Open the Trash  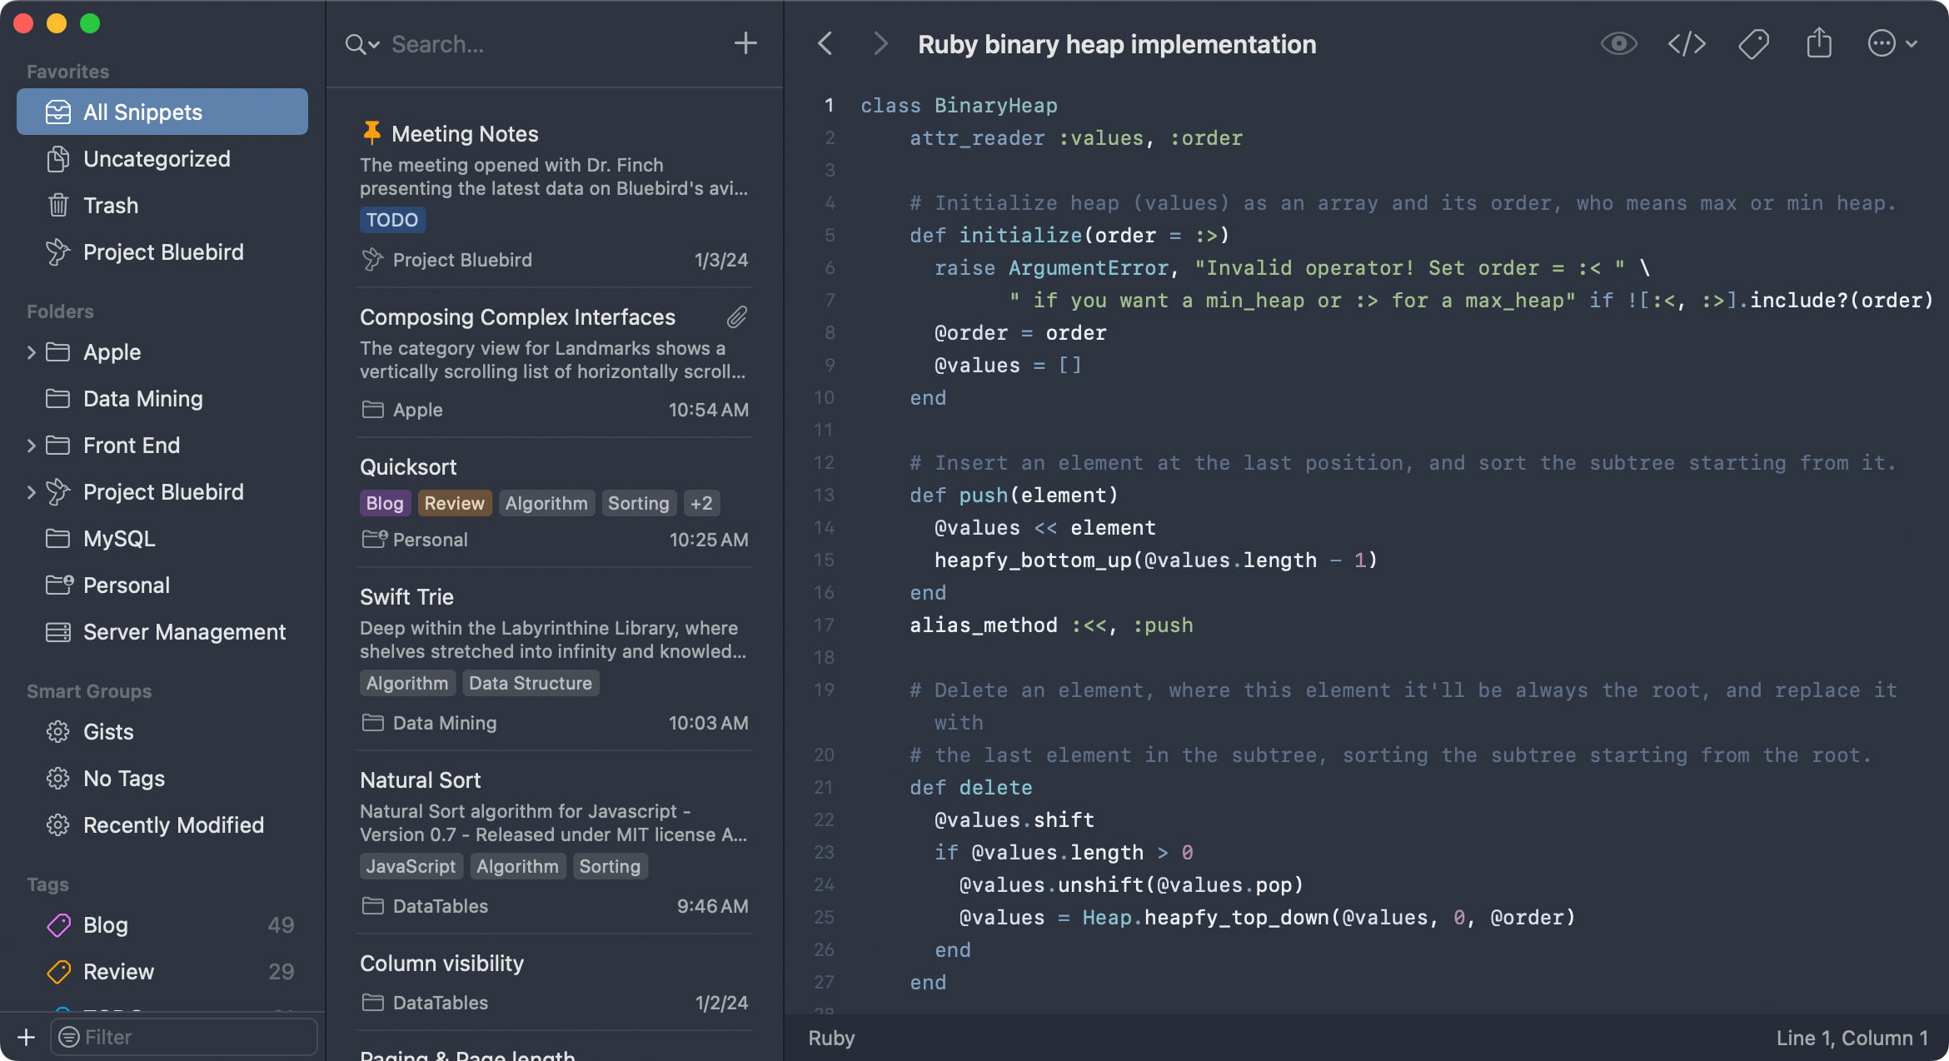[111, 205]
